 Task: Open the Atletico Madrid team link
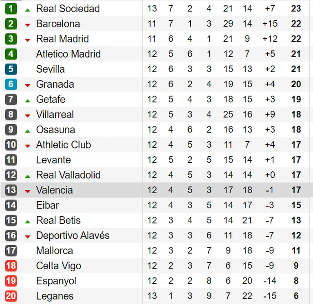pos(68,54)
